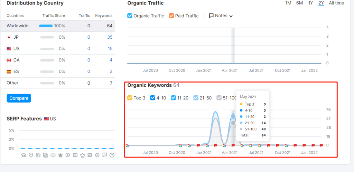Click the US keywords count link 15
354x172 pixels.
coord(110,49)
